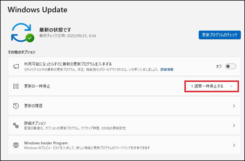
Task: Click the 利用可能になったらすぐに最新の更新プログラムを入手する title
Action: 68,64
